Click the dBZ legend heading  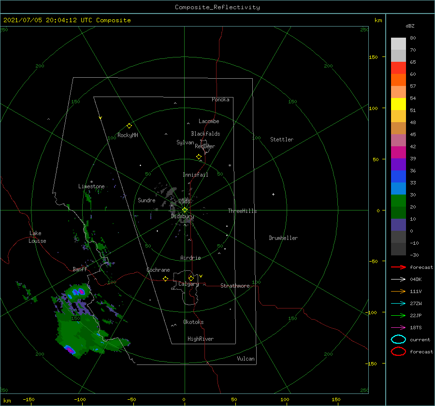[410, 26]
